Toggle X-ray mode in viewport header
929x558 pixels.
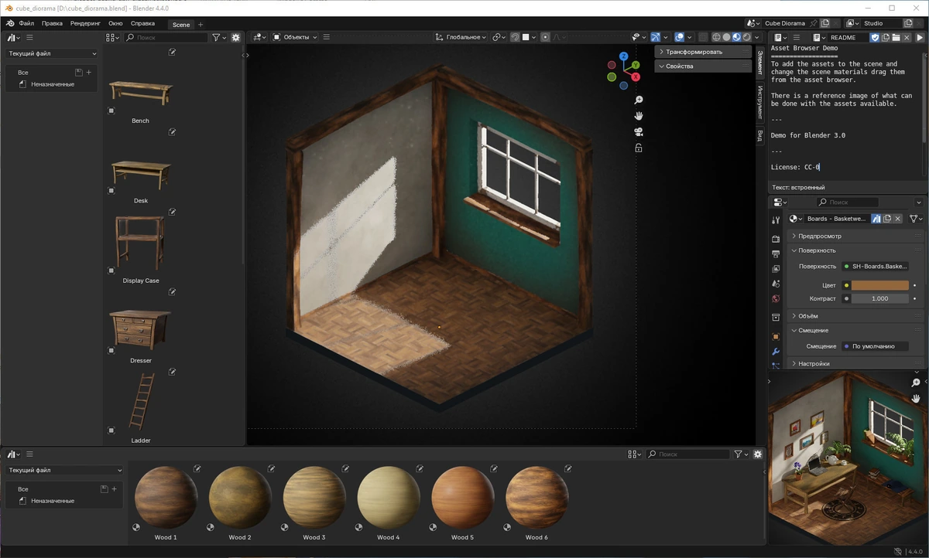pyautogui.click(x=703, y=37)
